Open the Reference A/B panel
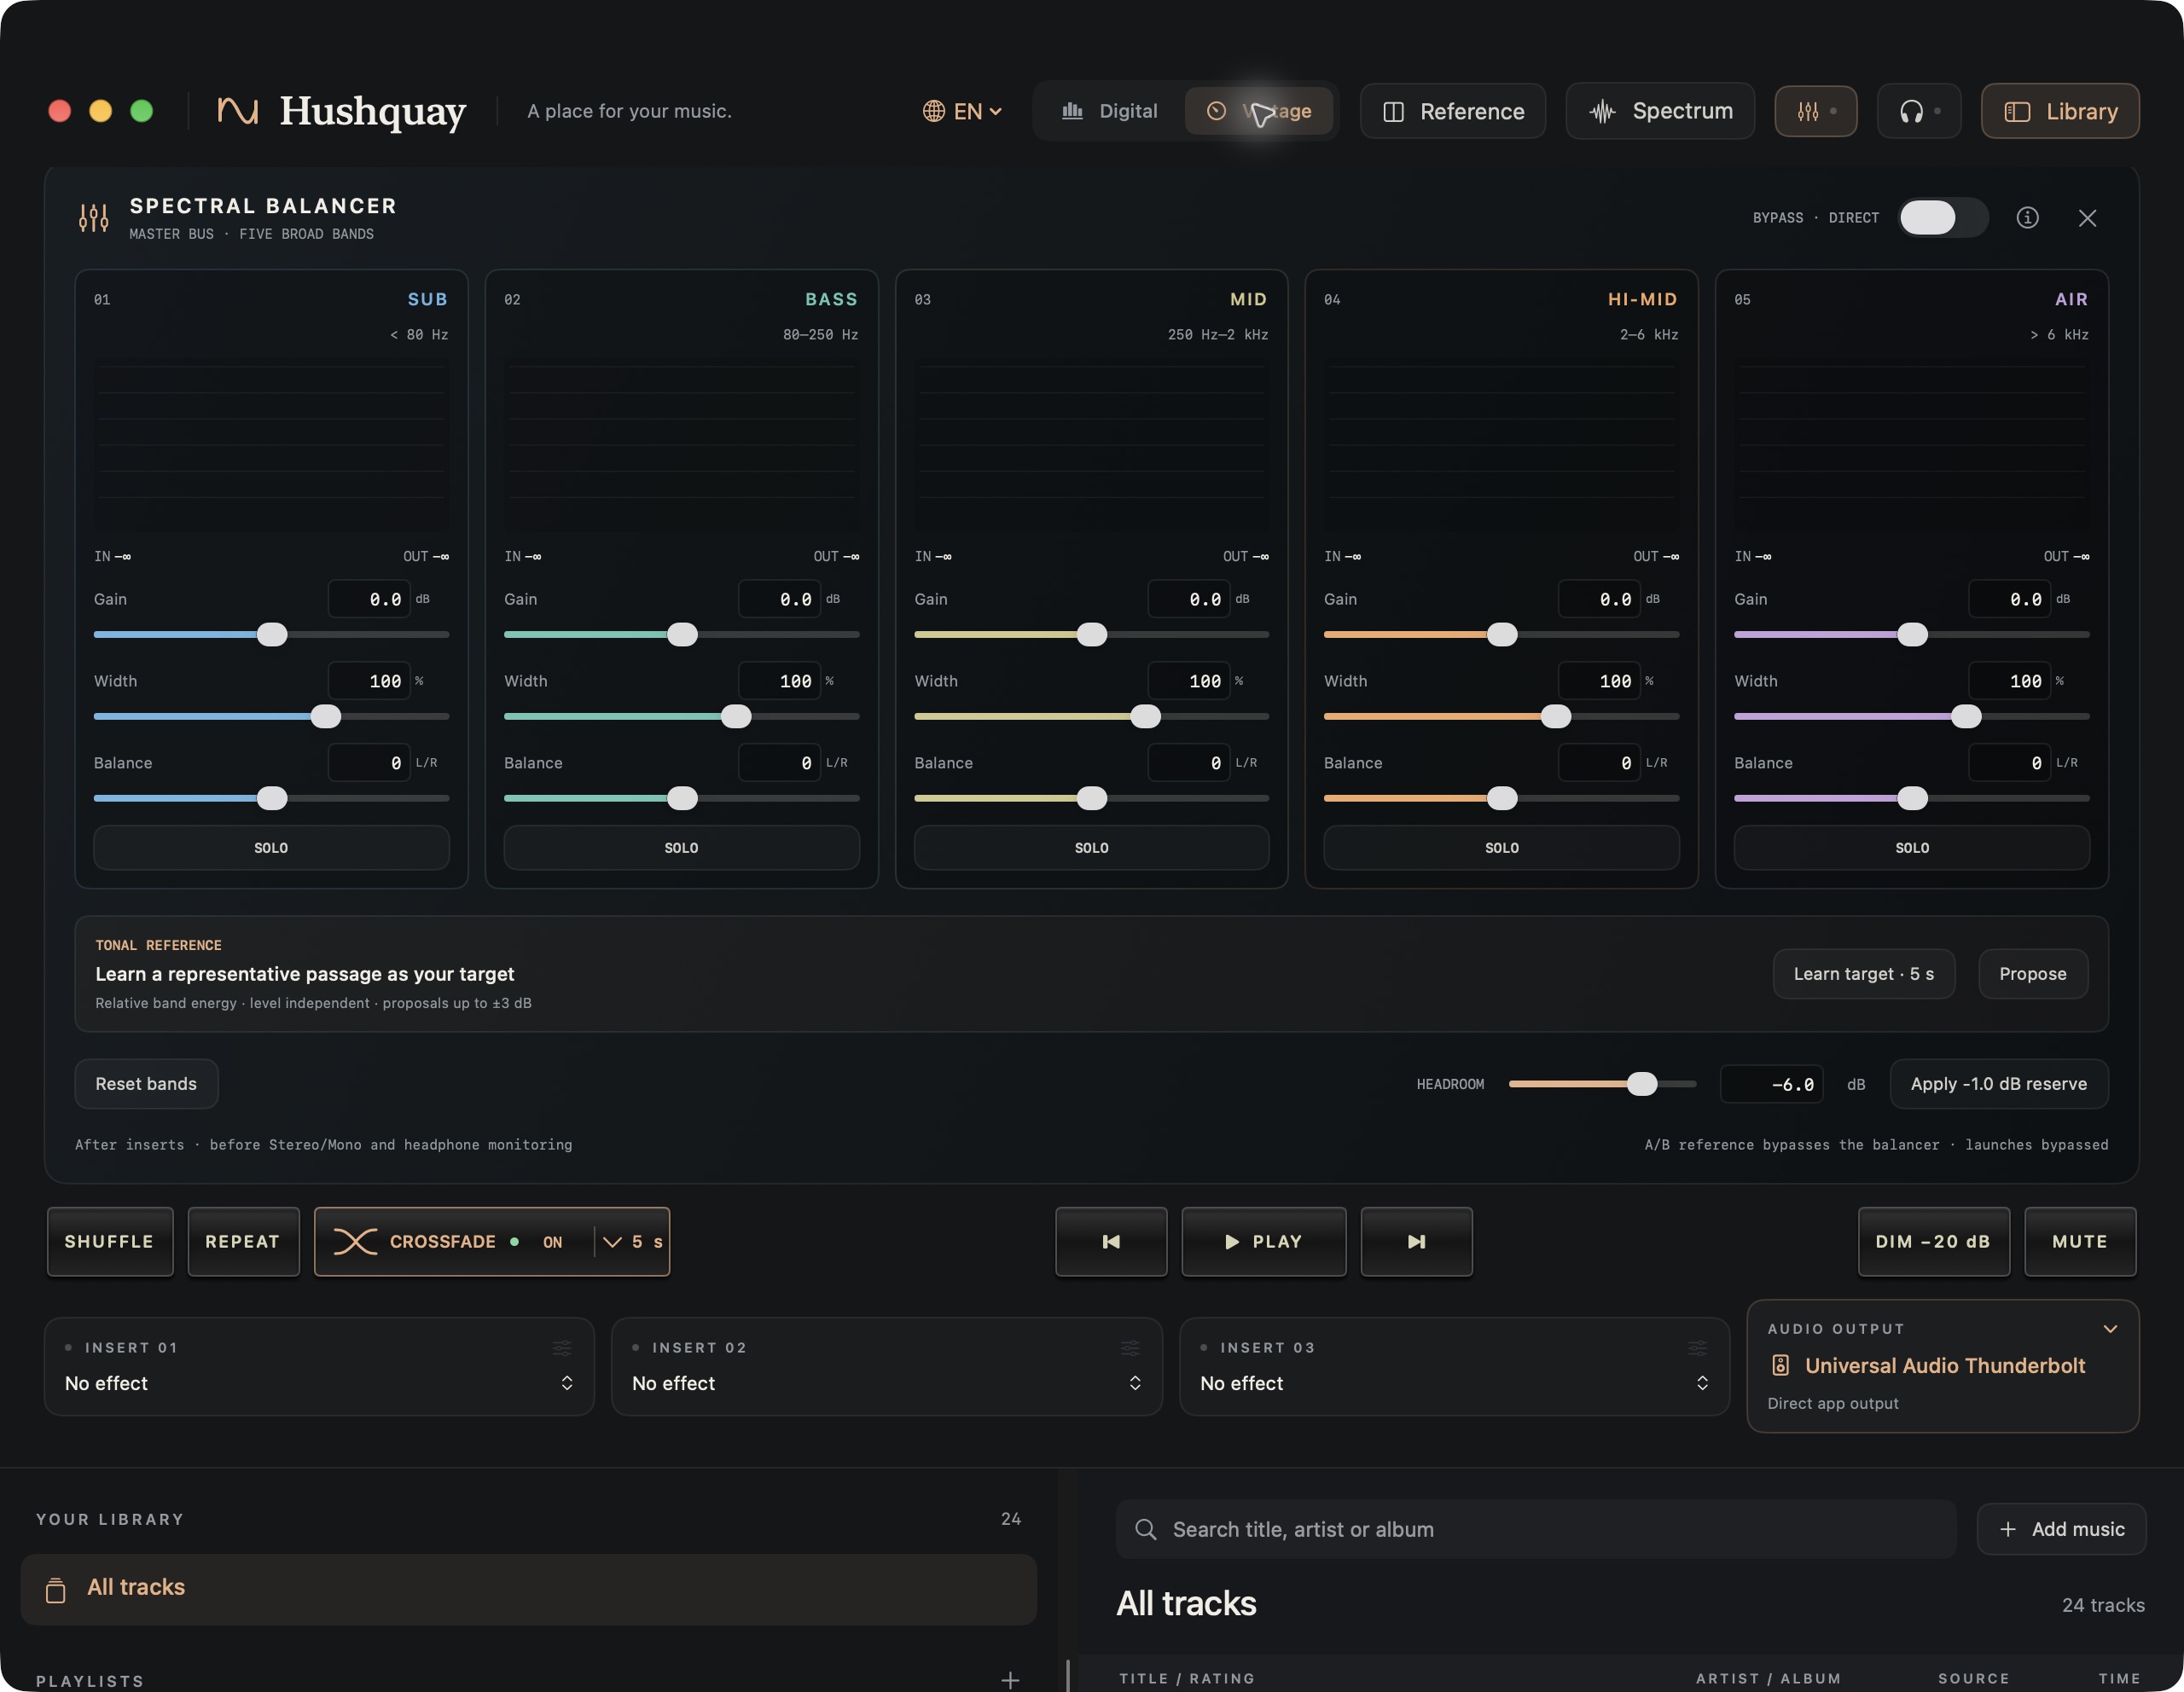Image resolution: width=2184 pixels, height=1692 pixels. point(1452,111)
